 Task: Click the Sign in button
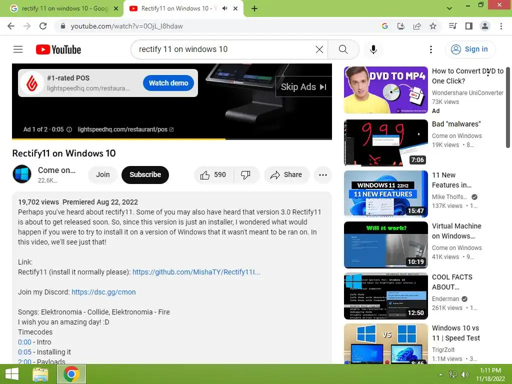click(470, 49)
